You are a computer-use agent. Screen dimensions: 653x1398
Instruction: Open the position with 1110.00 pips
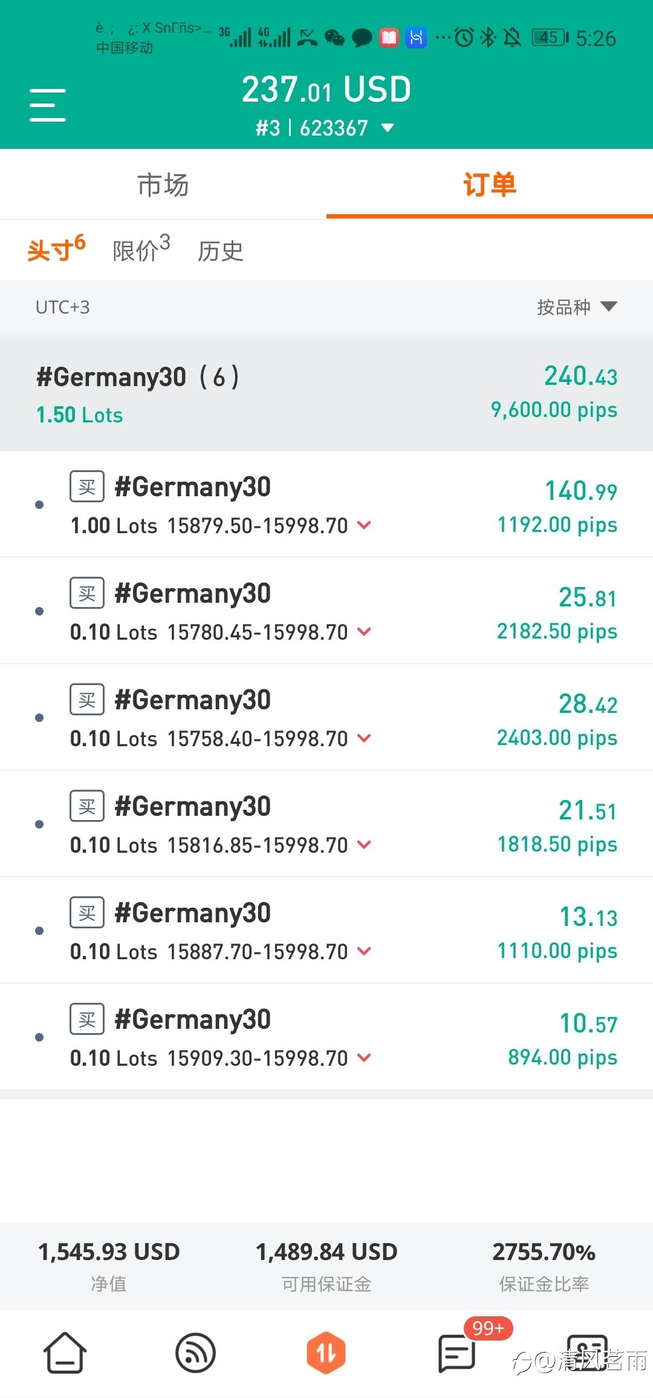tap(326, 931)
